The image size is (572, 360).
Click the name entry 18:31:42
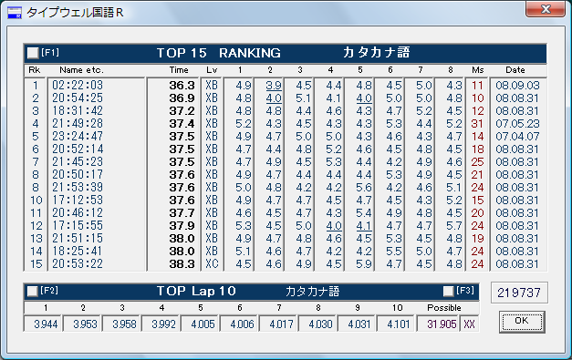click(78, 111)
